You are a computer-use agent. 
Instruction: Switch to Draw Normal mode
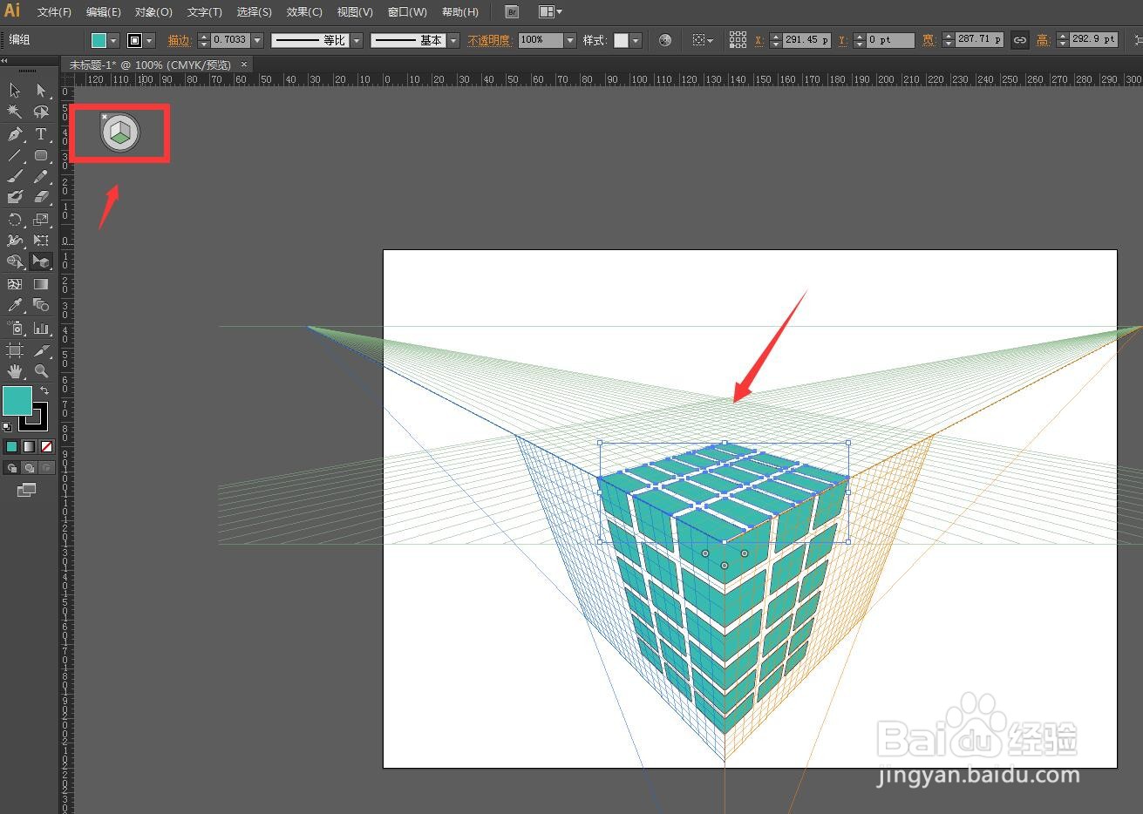tap(11, 468)
